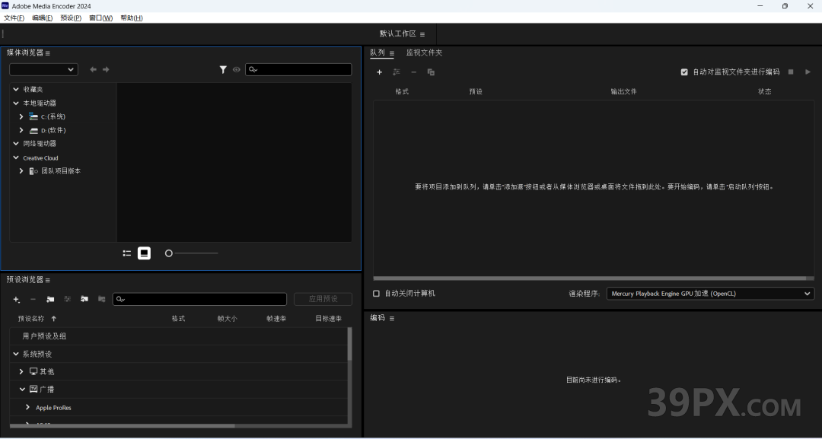Image resolution: width=822 pixels, height=439 pixels.
Task: Open the 预设(P) menu
Action: pos(71,17)
